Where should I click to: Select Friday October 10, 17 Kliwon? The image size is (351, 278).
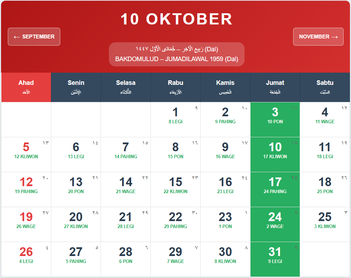pyautogui.click(x=275, y=151)
